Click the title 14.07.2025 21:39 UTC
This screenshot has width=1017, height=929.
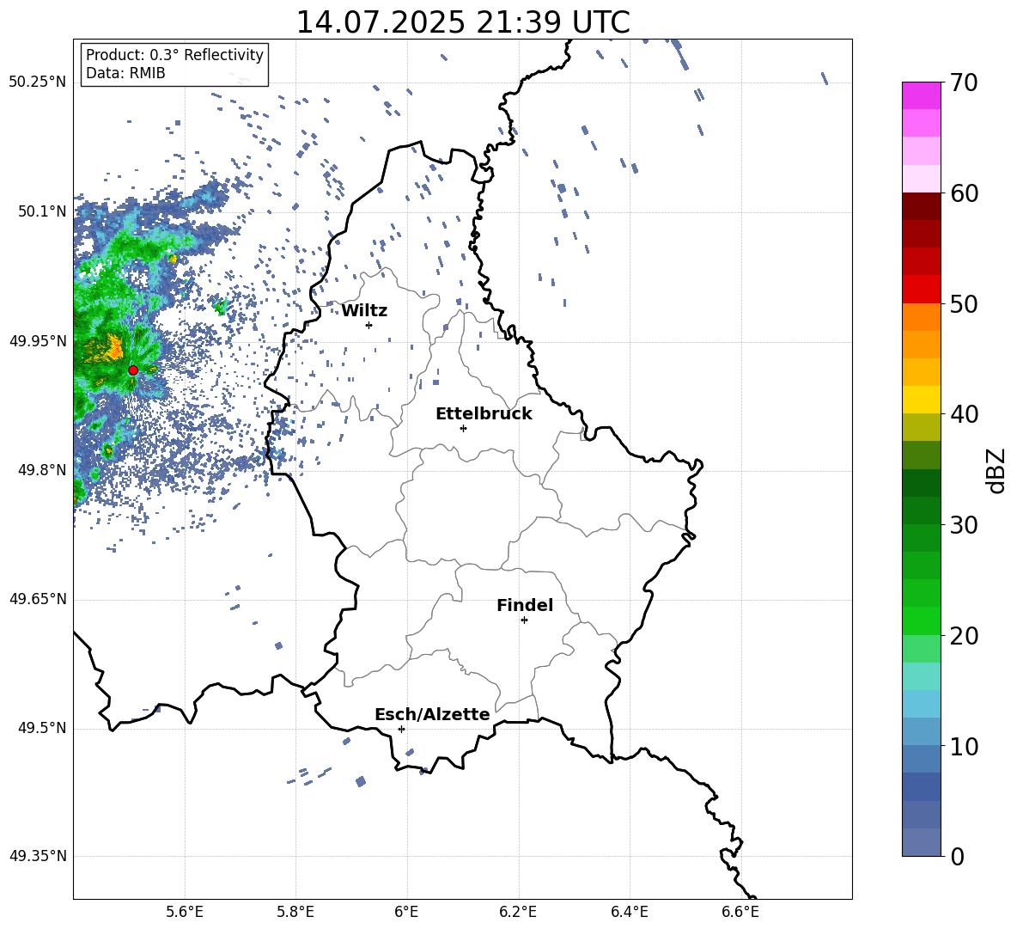463,22
